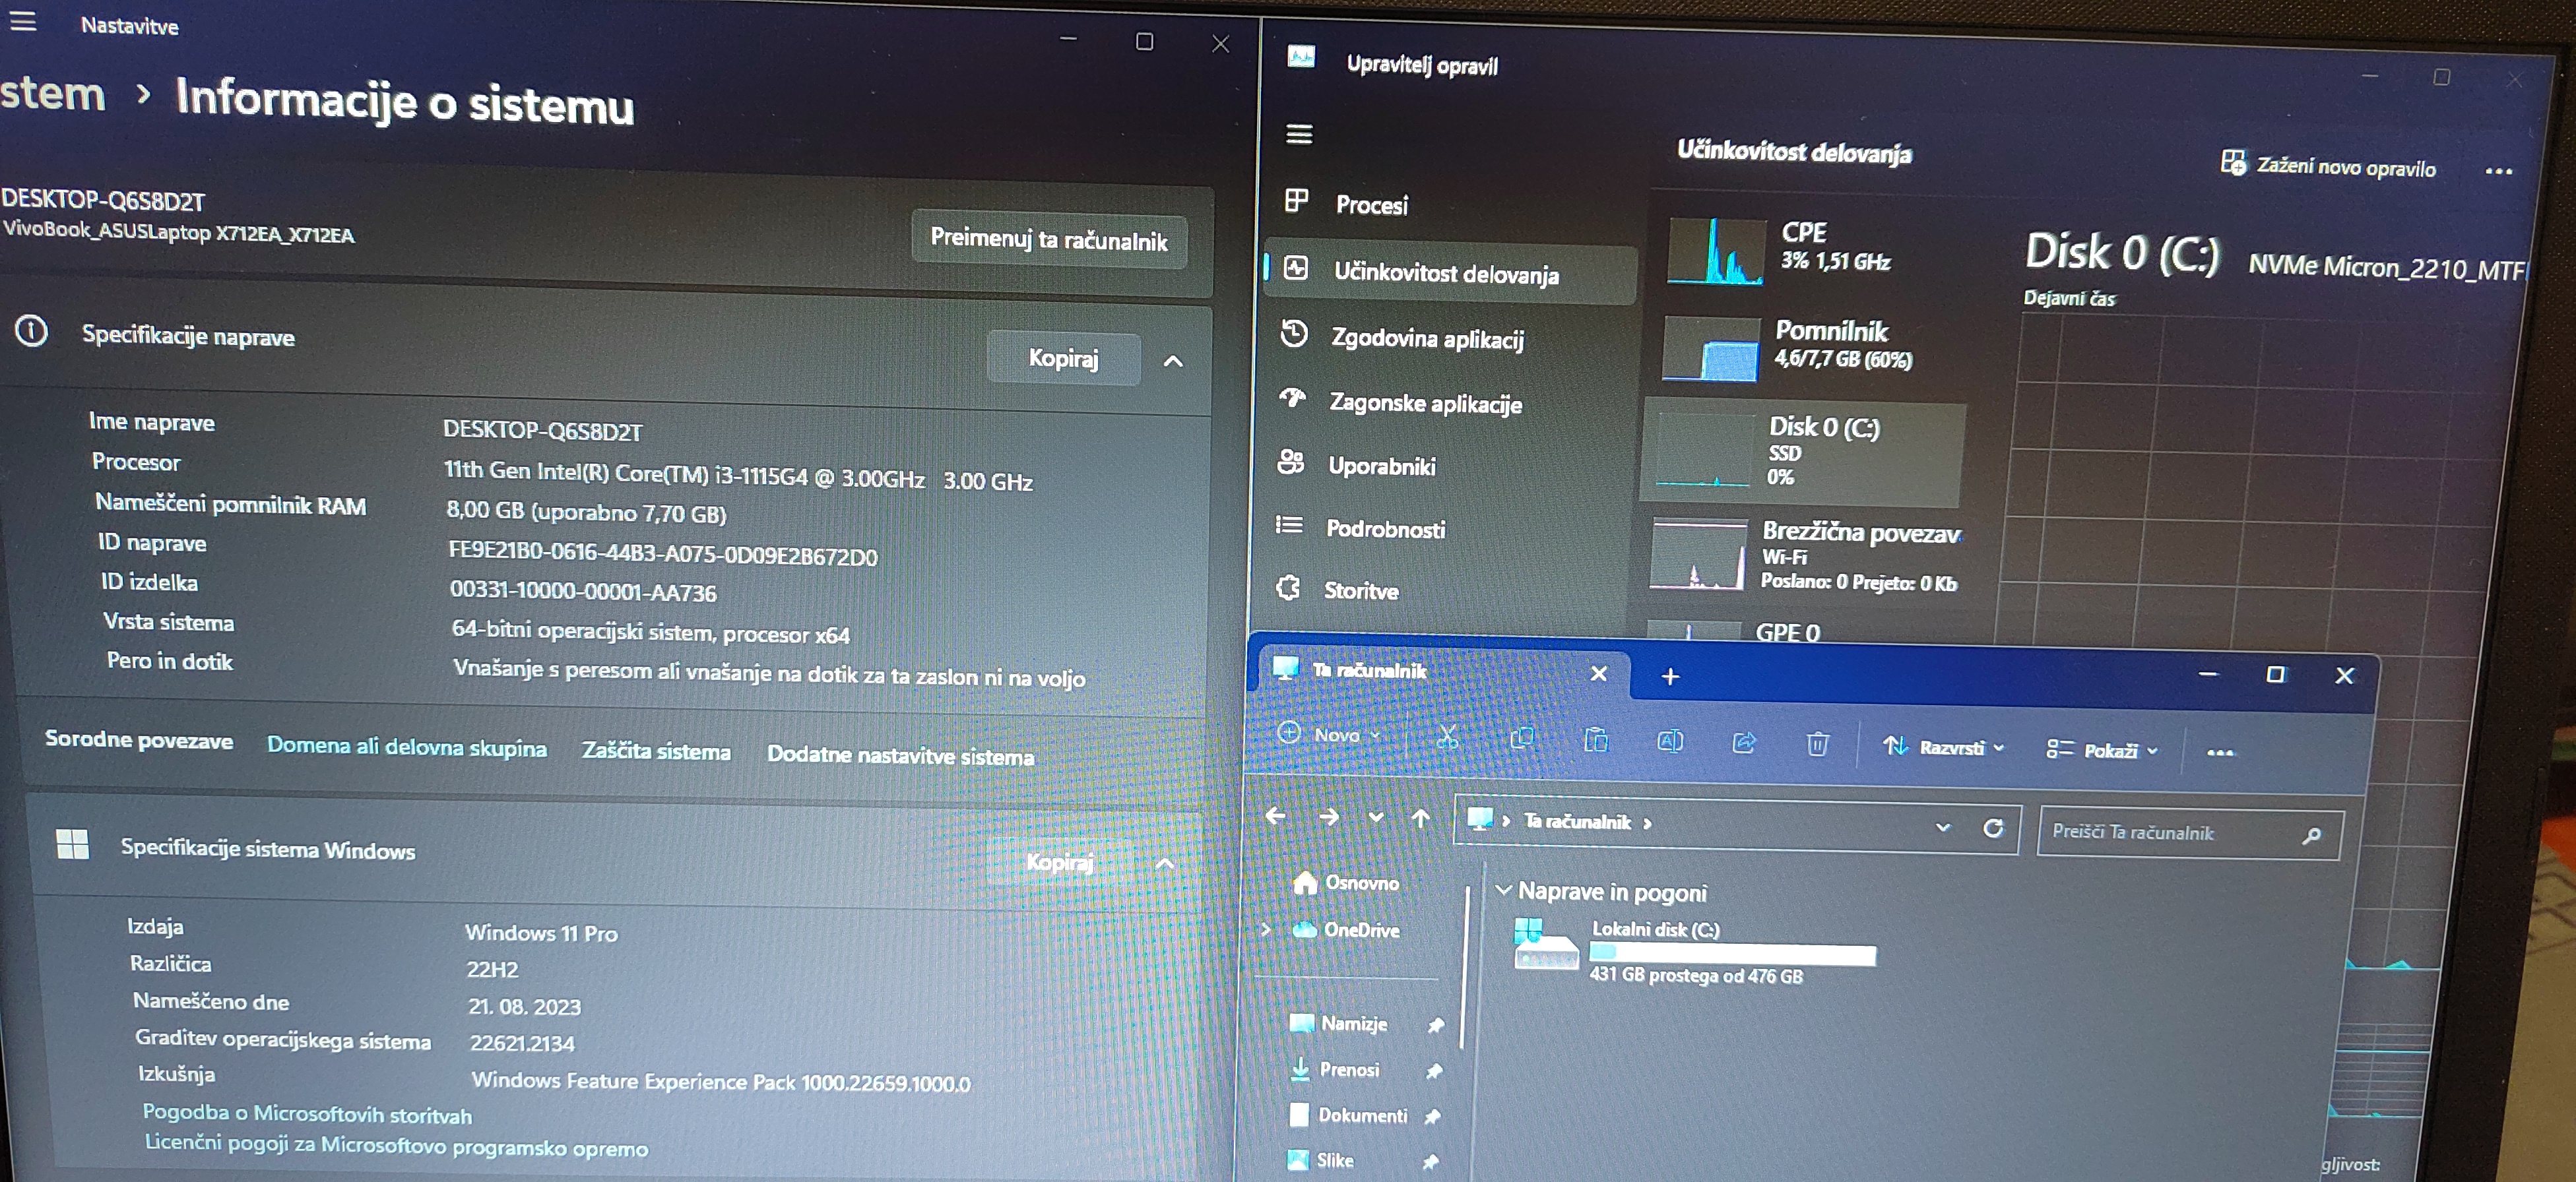Open Dokumenti quick access folder

1348,1115
